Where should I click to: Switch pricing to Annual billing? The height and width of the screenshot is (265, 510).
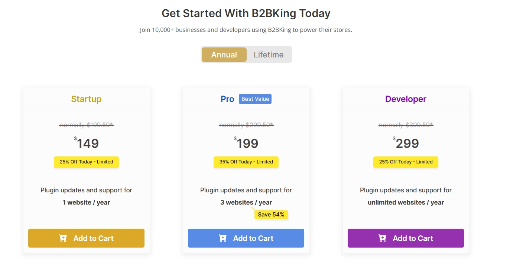(224, 55)
